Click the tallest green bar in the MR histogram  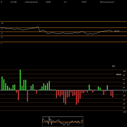coord(20,80)
